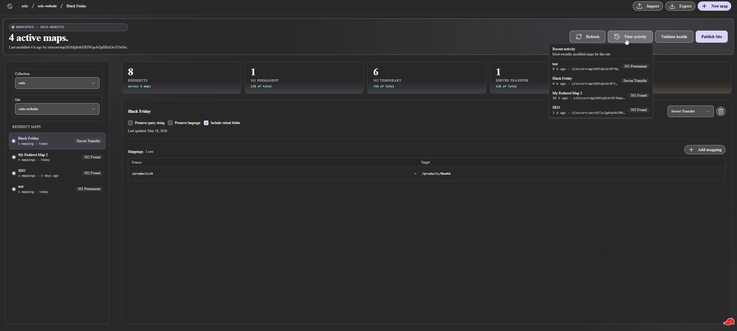Create a New map
This screenshot has height=331, width=737.
(714, 6)
